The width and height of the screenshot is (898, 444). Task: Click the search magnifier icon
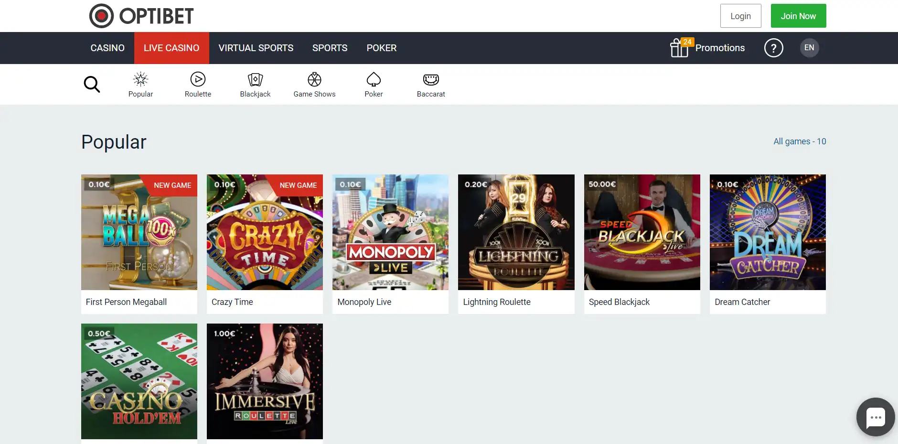pyautogui.click(x=92, y=85)
